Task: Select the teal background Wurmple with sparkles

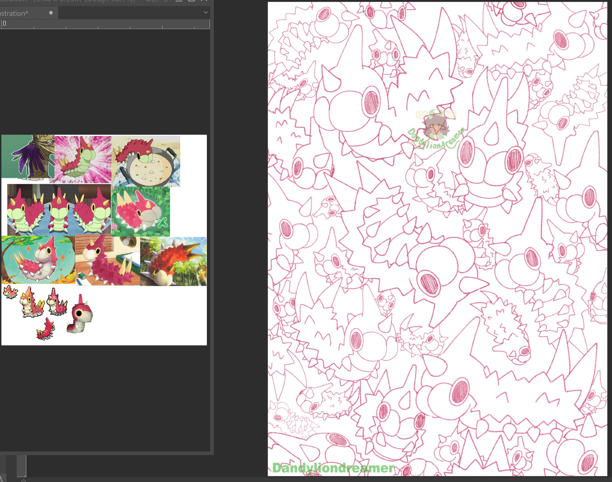Action: point(38,260)
